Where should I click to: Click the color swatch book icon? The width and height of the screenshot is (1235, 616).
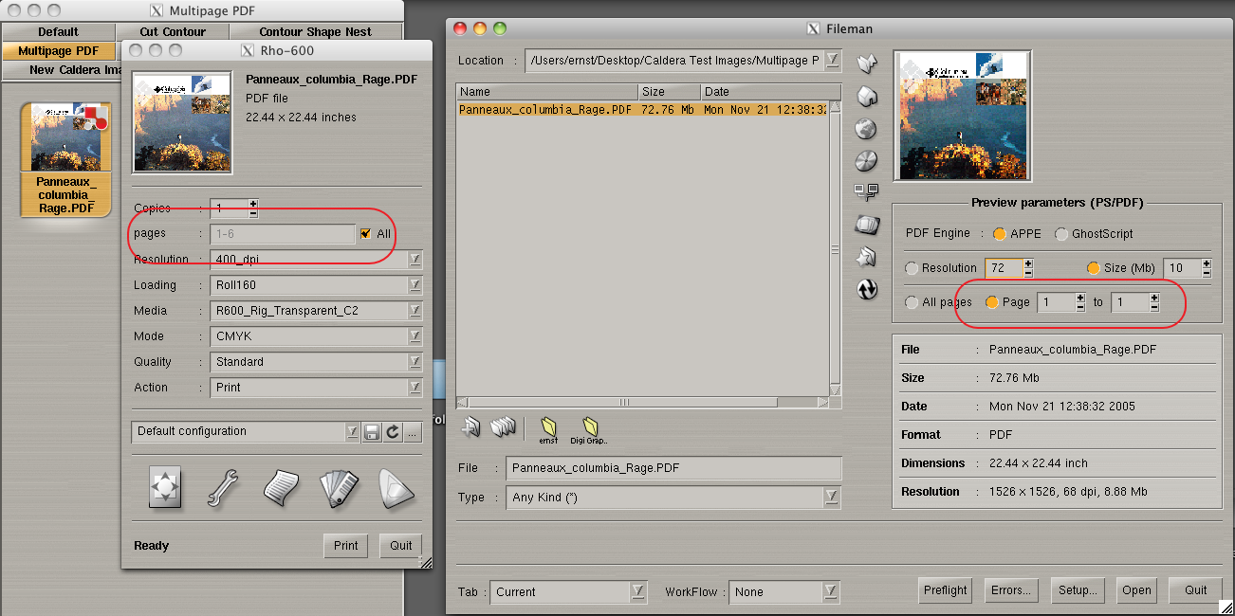tap(337, 487)
